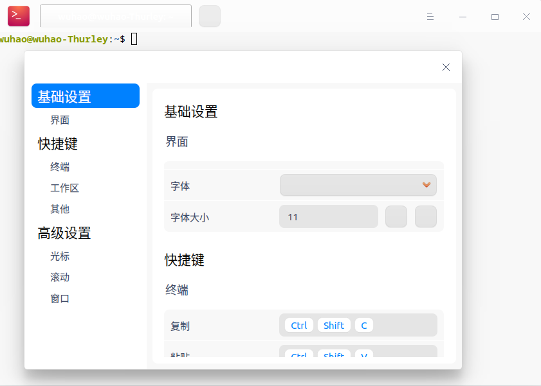
Task: Click the orange chevron in the 字体 dropdown
Action: [426, 185]
